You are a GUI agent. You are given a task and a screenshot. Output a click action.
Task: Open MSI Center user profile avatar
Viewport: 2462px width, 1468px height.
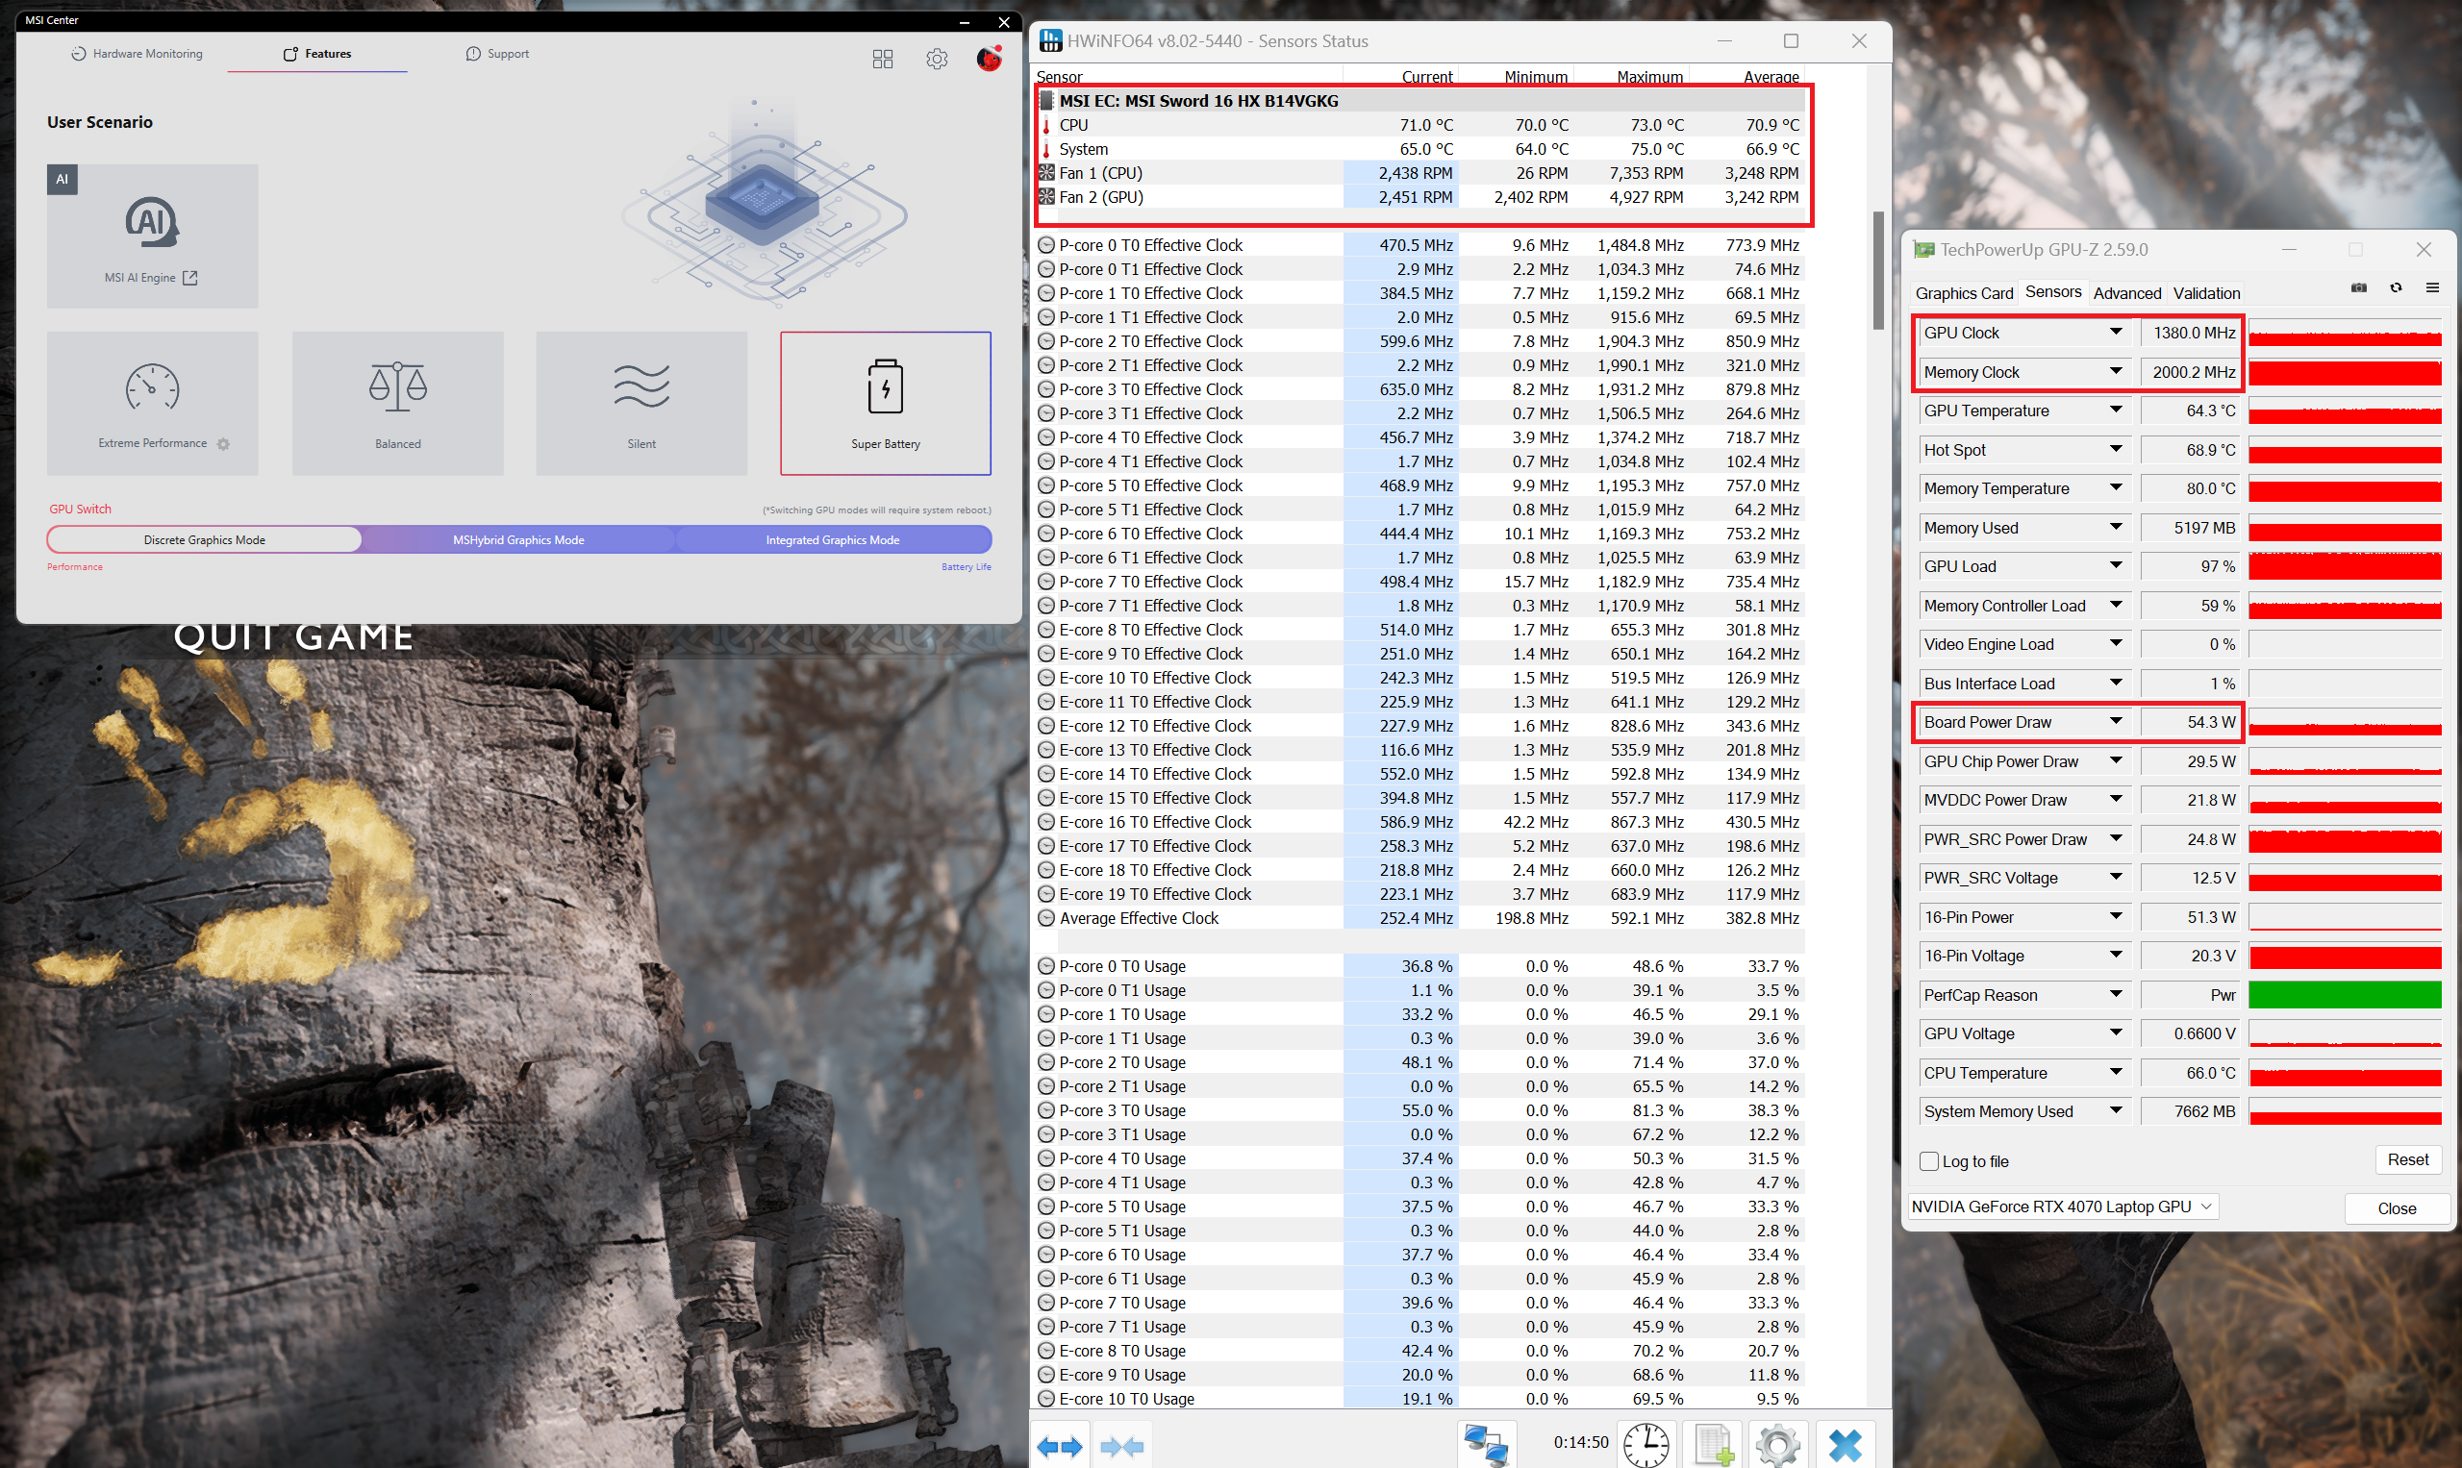[x=990, y=60]
